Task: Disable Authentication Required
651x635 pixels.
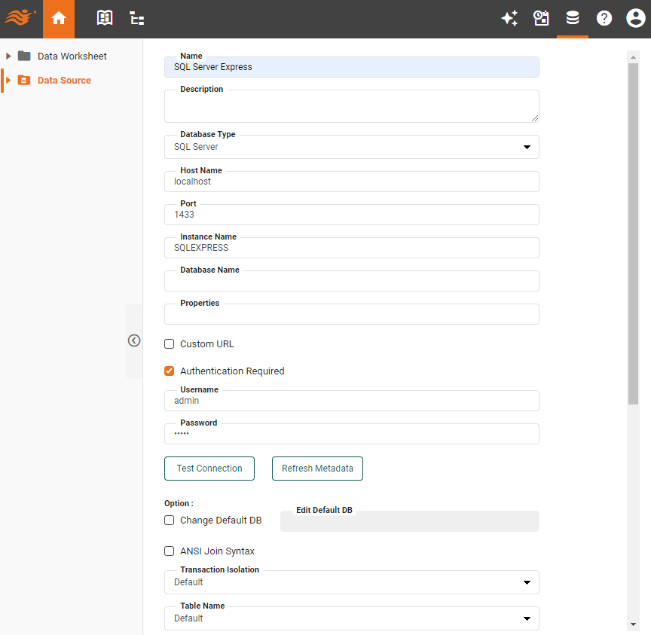Action: tap(169, 371)
